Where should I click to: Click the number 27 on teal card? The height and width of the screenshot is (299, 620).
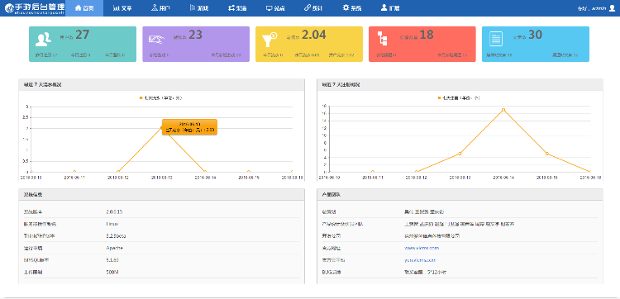(82, 35)
